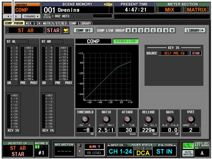Toggle comp link group A
The width and height of the screenshot is (212, 159).
(x=128, y=30)
